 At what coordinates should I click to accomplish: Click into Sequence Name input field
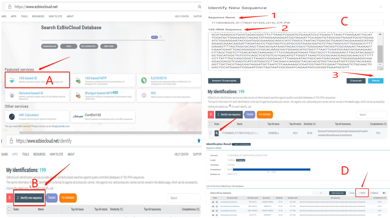(296, 23)
